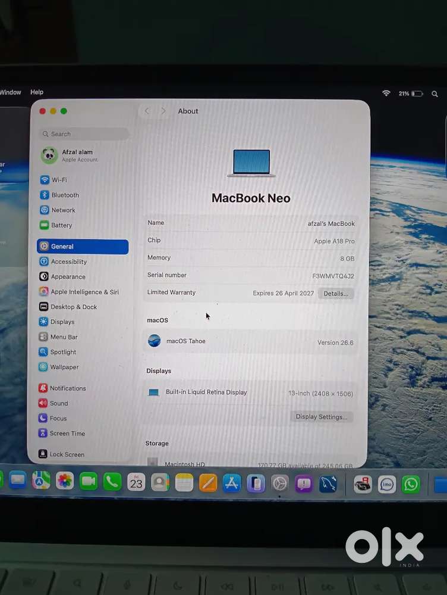This screenshot has height=595, width=447.
Task: Click Expires 26 April 2027 text
Action: [284, 293]
